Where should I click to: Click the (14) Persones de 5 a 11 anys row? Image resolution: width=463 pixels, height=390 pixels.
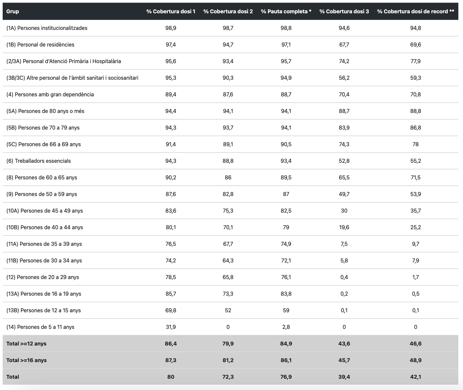tap(40, 327)
